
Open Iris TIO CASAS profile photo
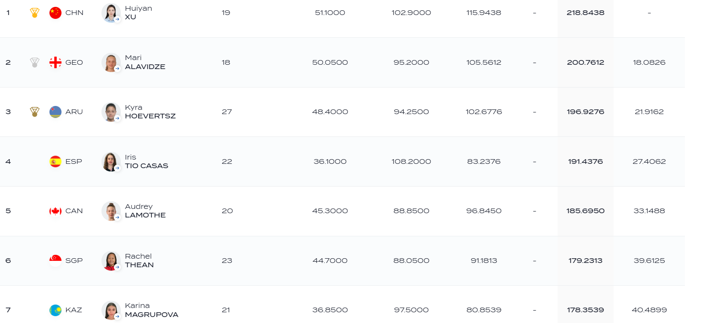[x=111, y=162]
